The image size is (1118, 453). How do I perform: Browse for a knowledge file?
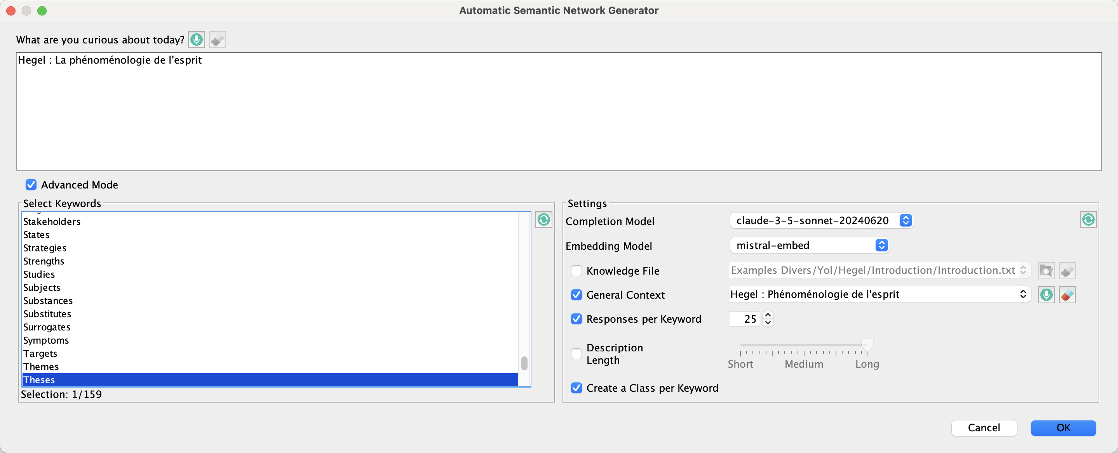point(1046,271)
